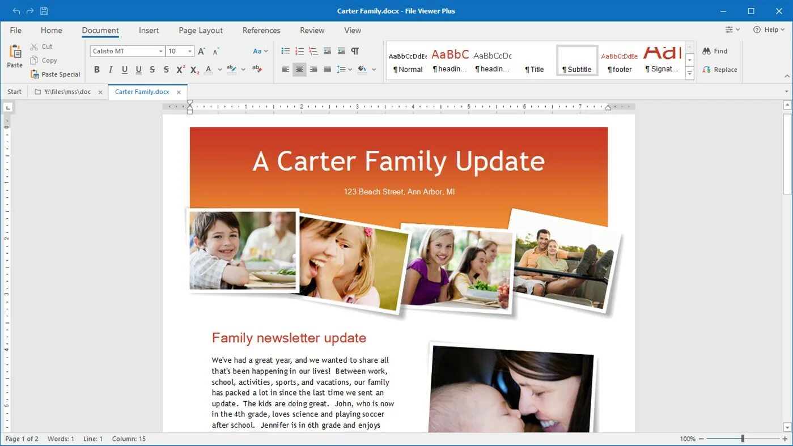Click the bulleted list icon

tap(285, 50)
